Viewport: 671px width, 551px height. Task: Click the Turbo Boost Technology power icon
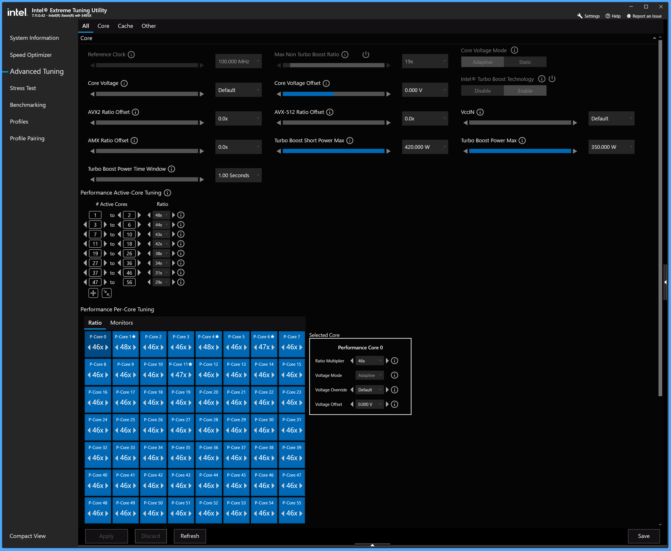pos(552,79)
